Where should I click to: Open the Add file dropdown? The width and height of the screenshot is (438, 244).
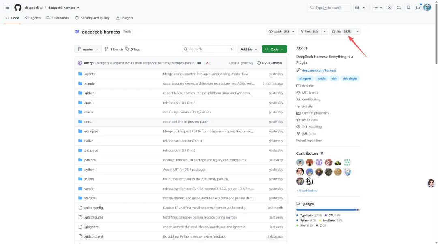click(x=249, y=49)
